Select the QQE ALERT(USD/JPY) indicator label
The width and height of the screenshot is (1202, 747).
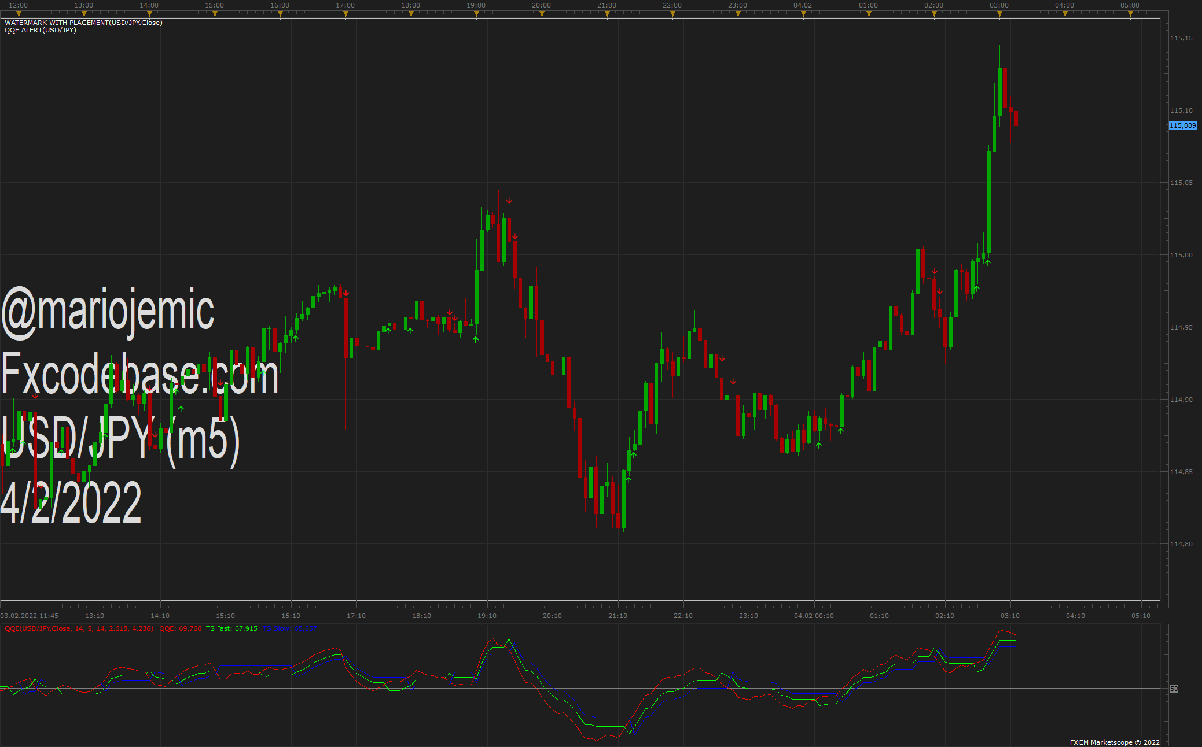[41, 30]
